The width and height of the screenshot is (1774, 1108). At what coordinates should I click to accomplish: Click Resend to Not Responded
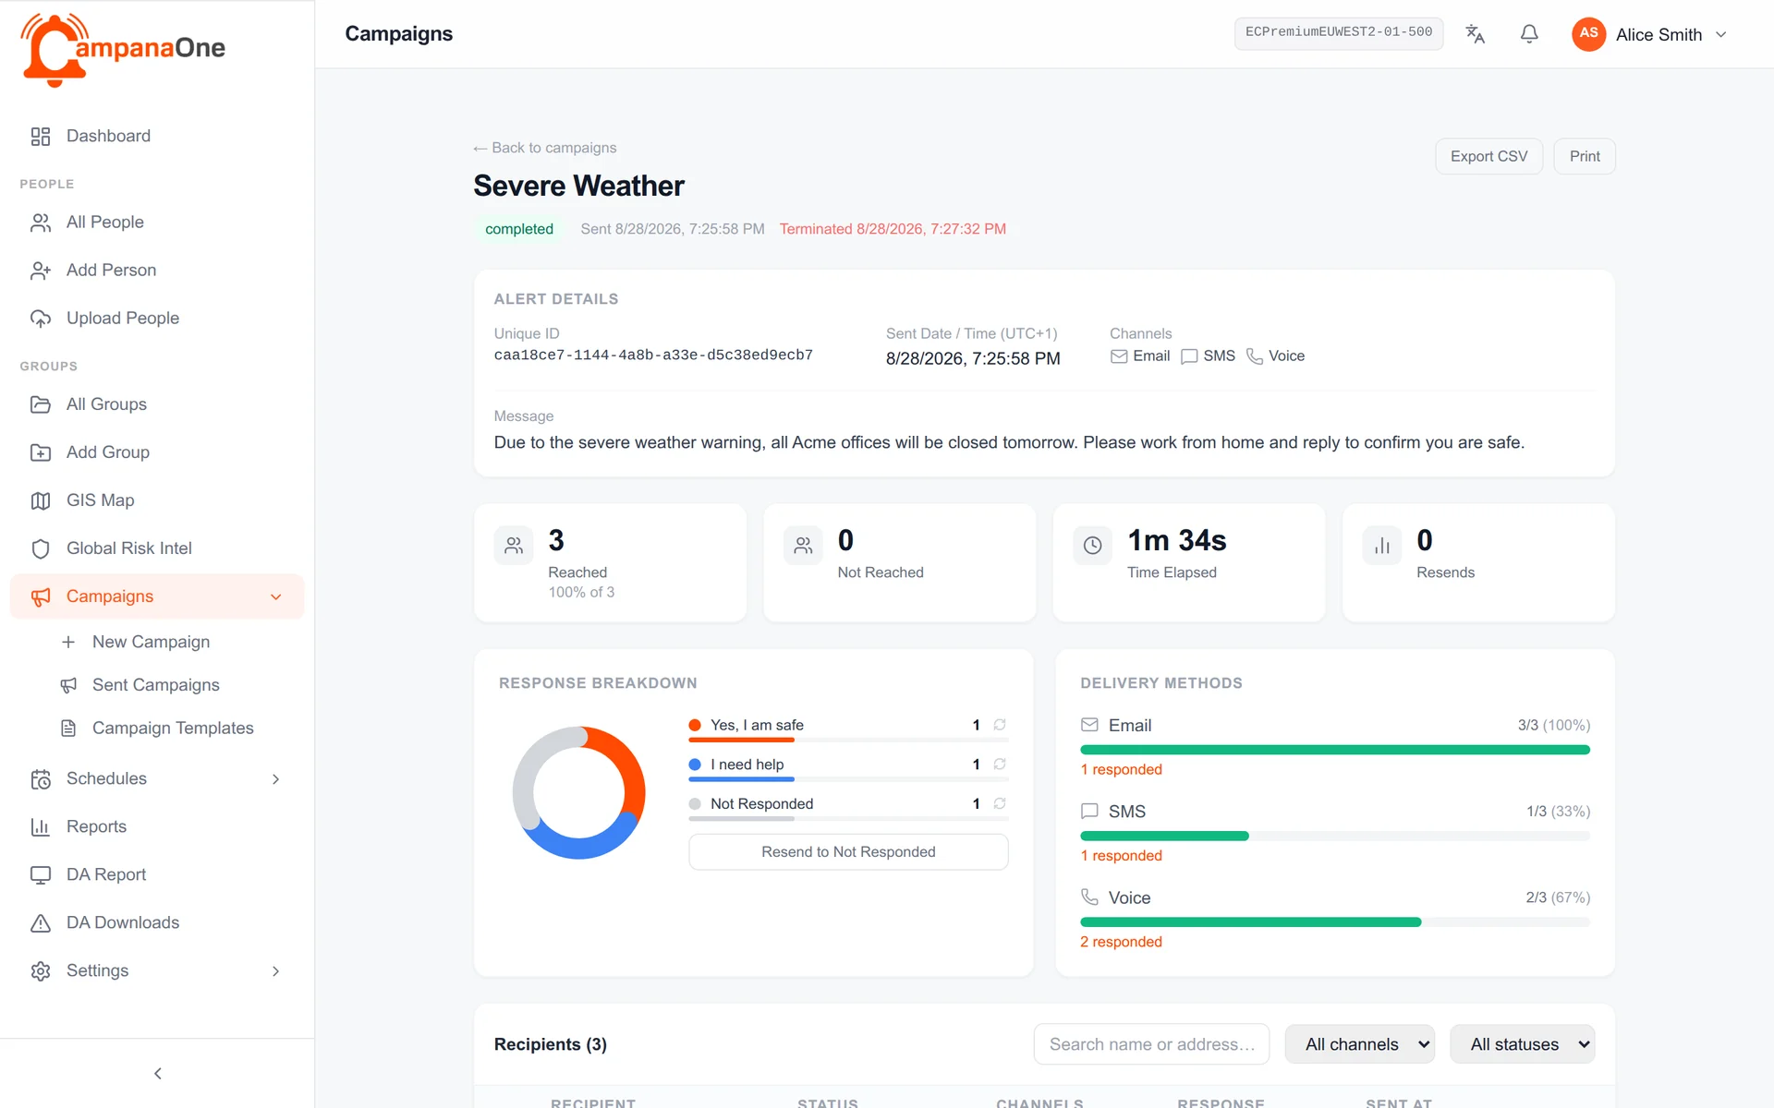848,851
